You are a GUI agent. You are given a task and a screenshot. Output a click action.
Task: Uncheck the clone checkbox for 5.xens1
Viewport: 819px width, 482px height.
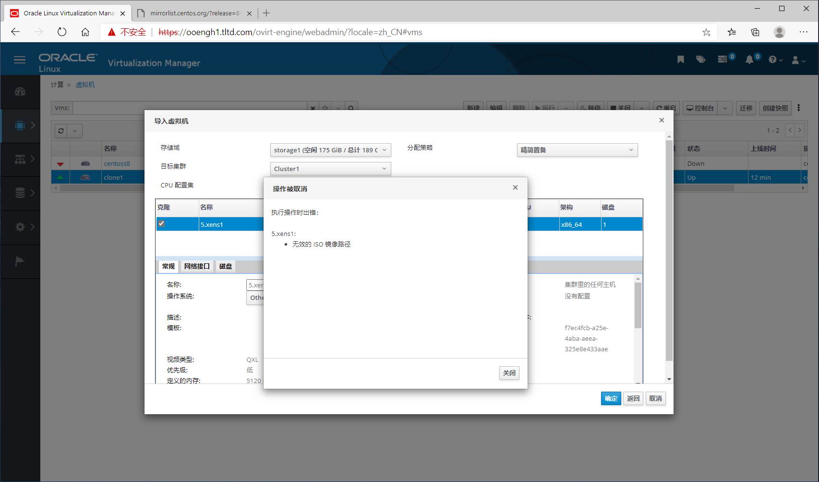tap(162, 223)
